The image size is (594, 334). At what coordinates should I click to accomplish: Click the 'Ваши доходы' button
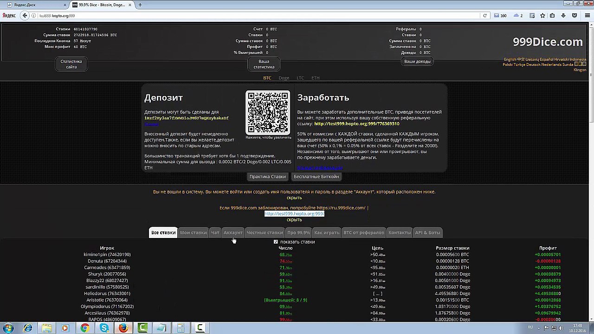tap(417, 61)
